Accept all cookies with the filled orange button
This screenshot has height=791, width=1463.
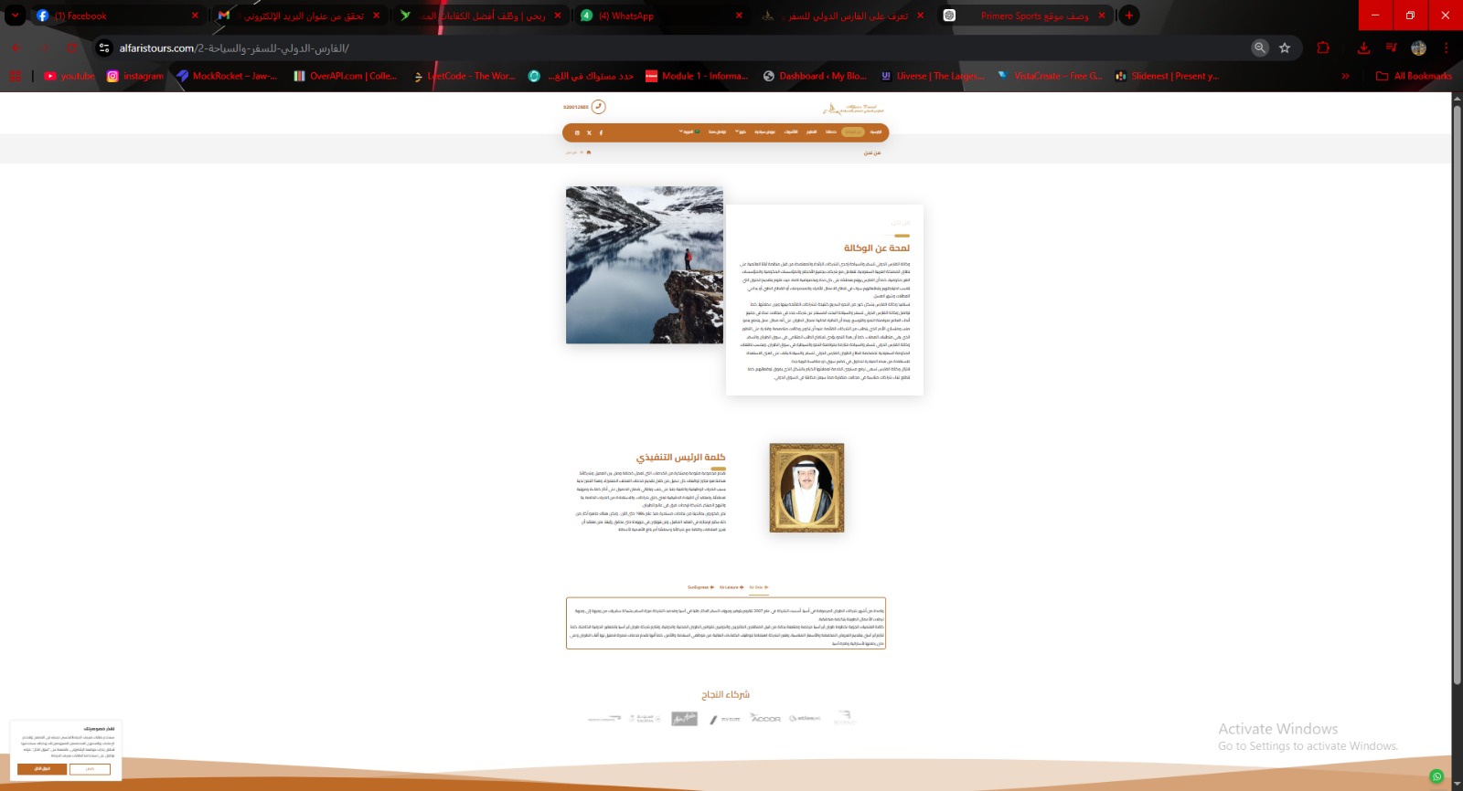(42, 769)
